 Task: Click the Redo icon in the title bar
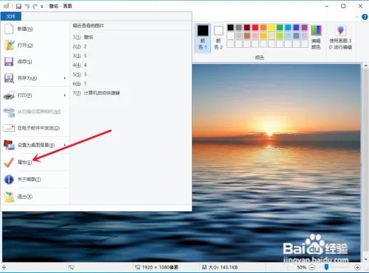pos(35,6)
